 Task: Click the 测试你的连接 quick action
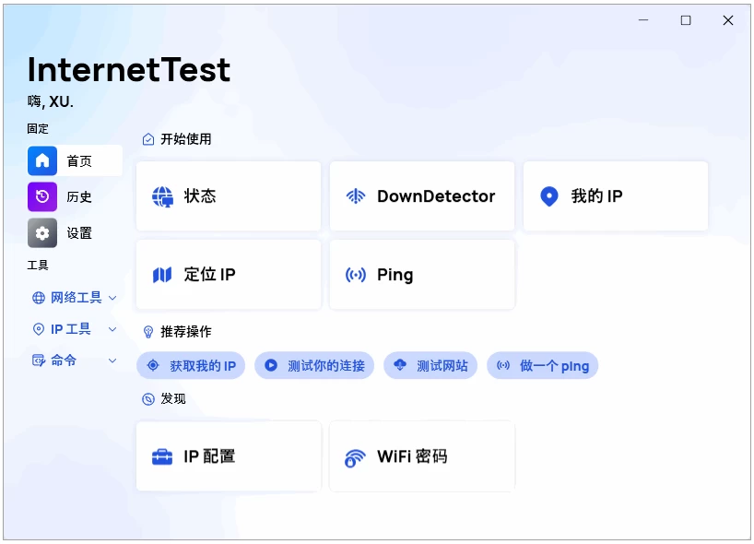coord(314,365)
